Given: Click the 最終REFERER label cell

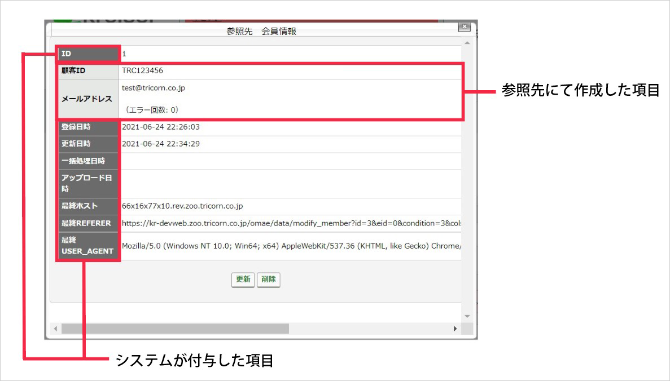Looking at the screenshot, I should point(88,223).
